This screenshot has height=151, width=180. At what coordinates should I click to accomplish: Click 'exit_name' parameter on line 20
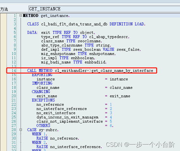[47, 96]
